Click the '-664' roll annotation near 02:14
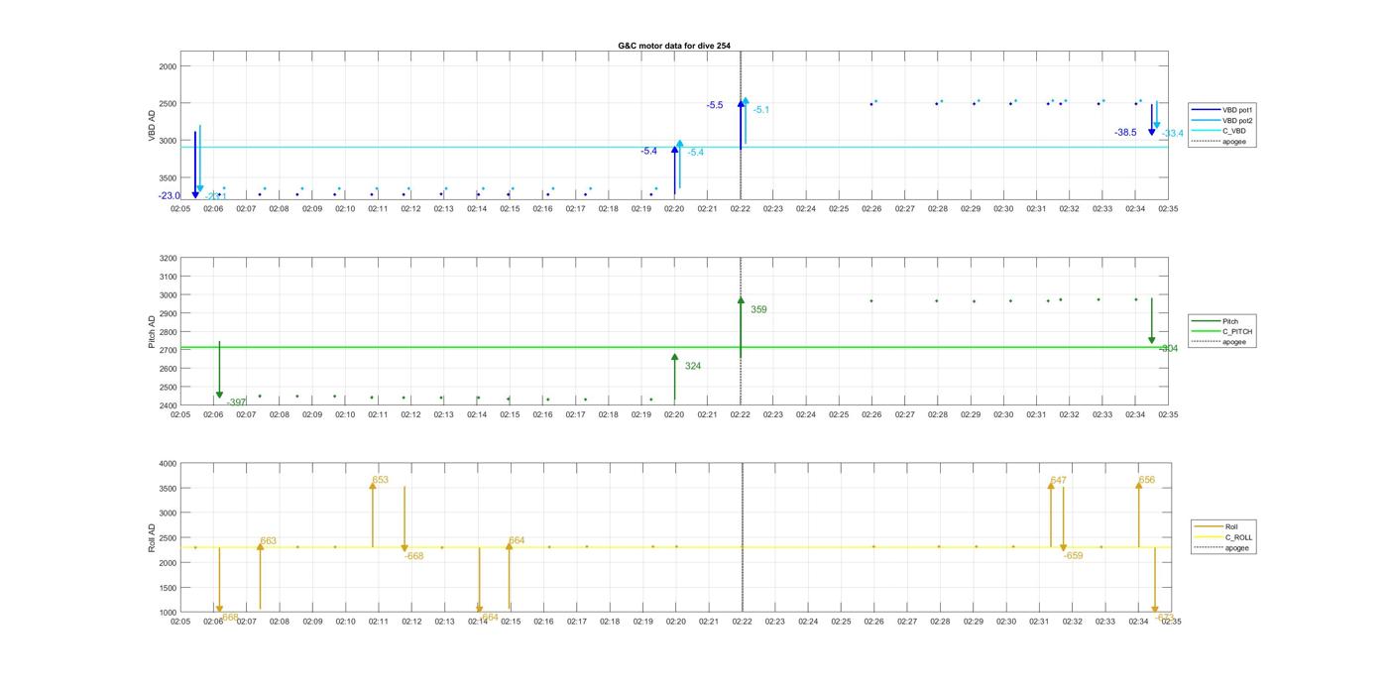This screenshot has height=687, width=1388. [488, 617]
